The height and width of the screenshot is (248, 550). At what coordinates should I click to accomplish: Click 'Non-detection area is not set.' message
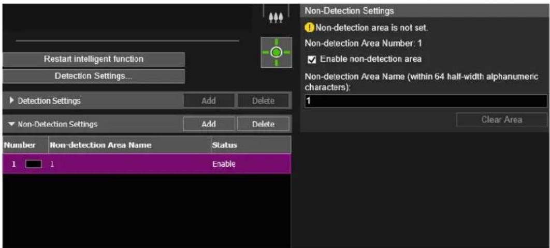point(372,28)
